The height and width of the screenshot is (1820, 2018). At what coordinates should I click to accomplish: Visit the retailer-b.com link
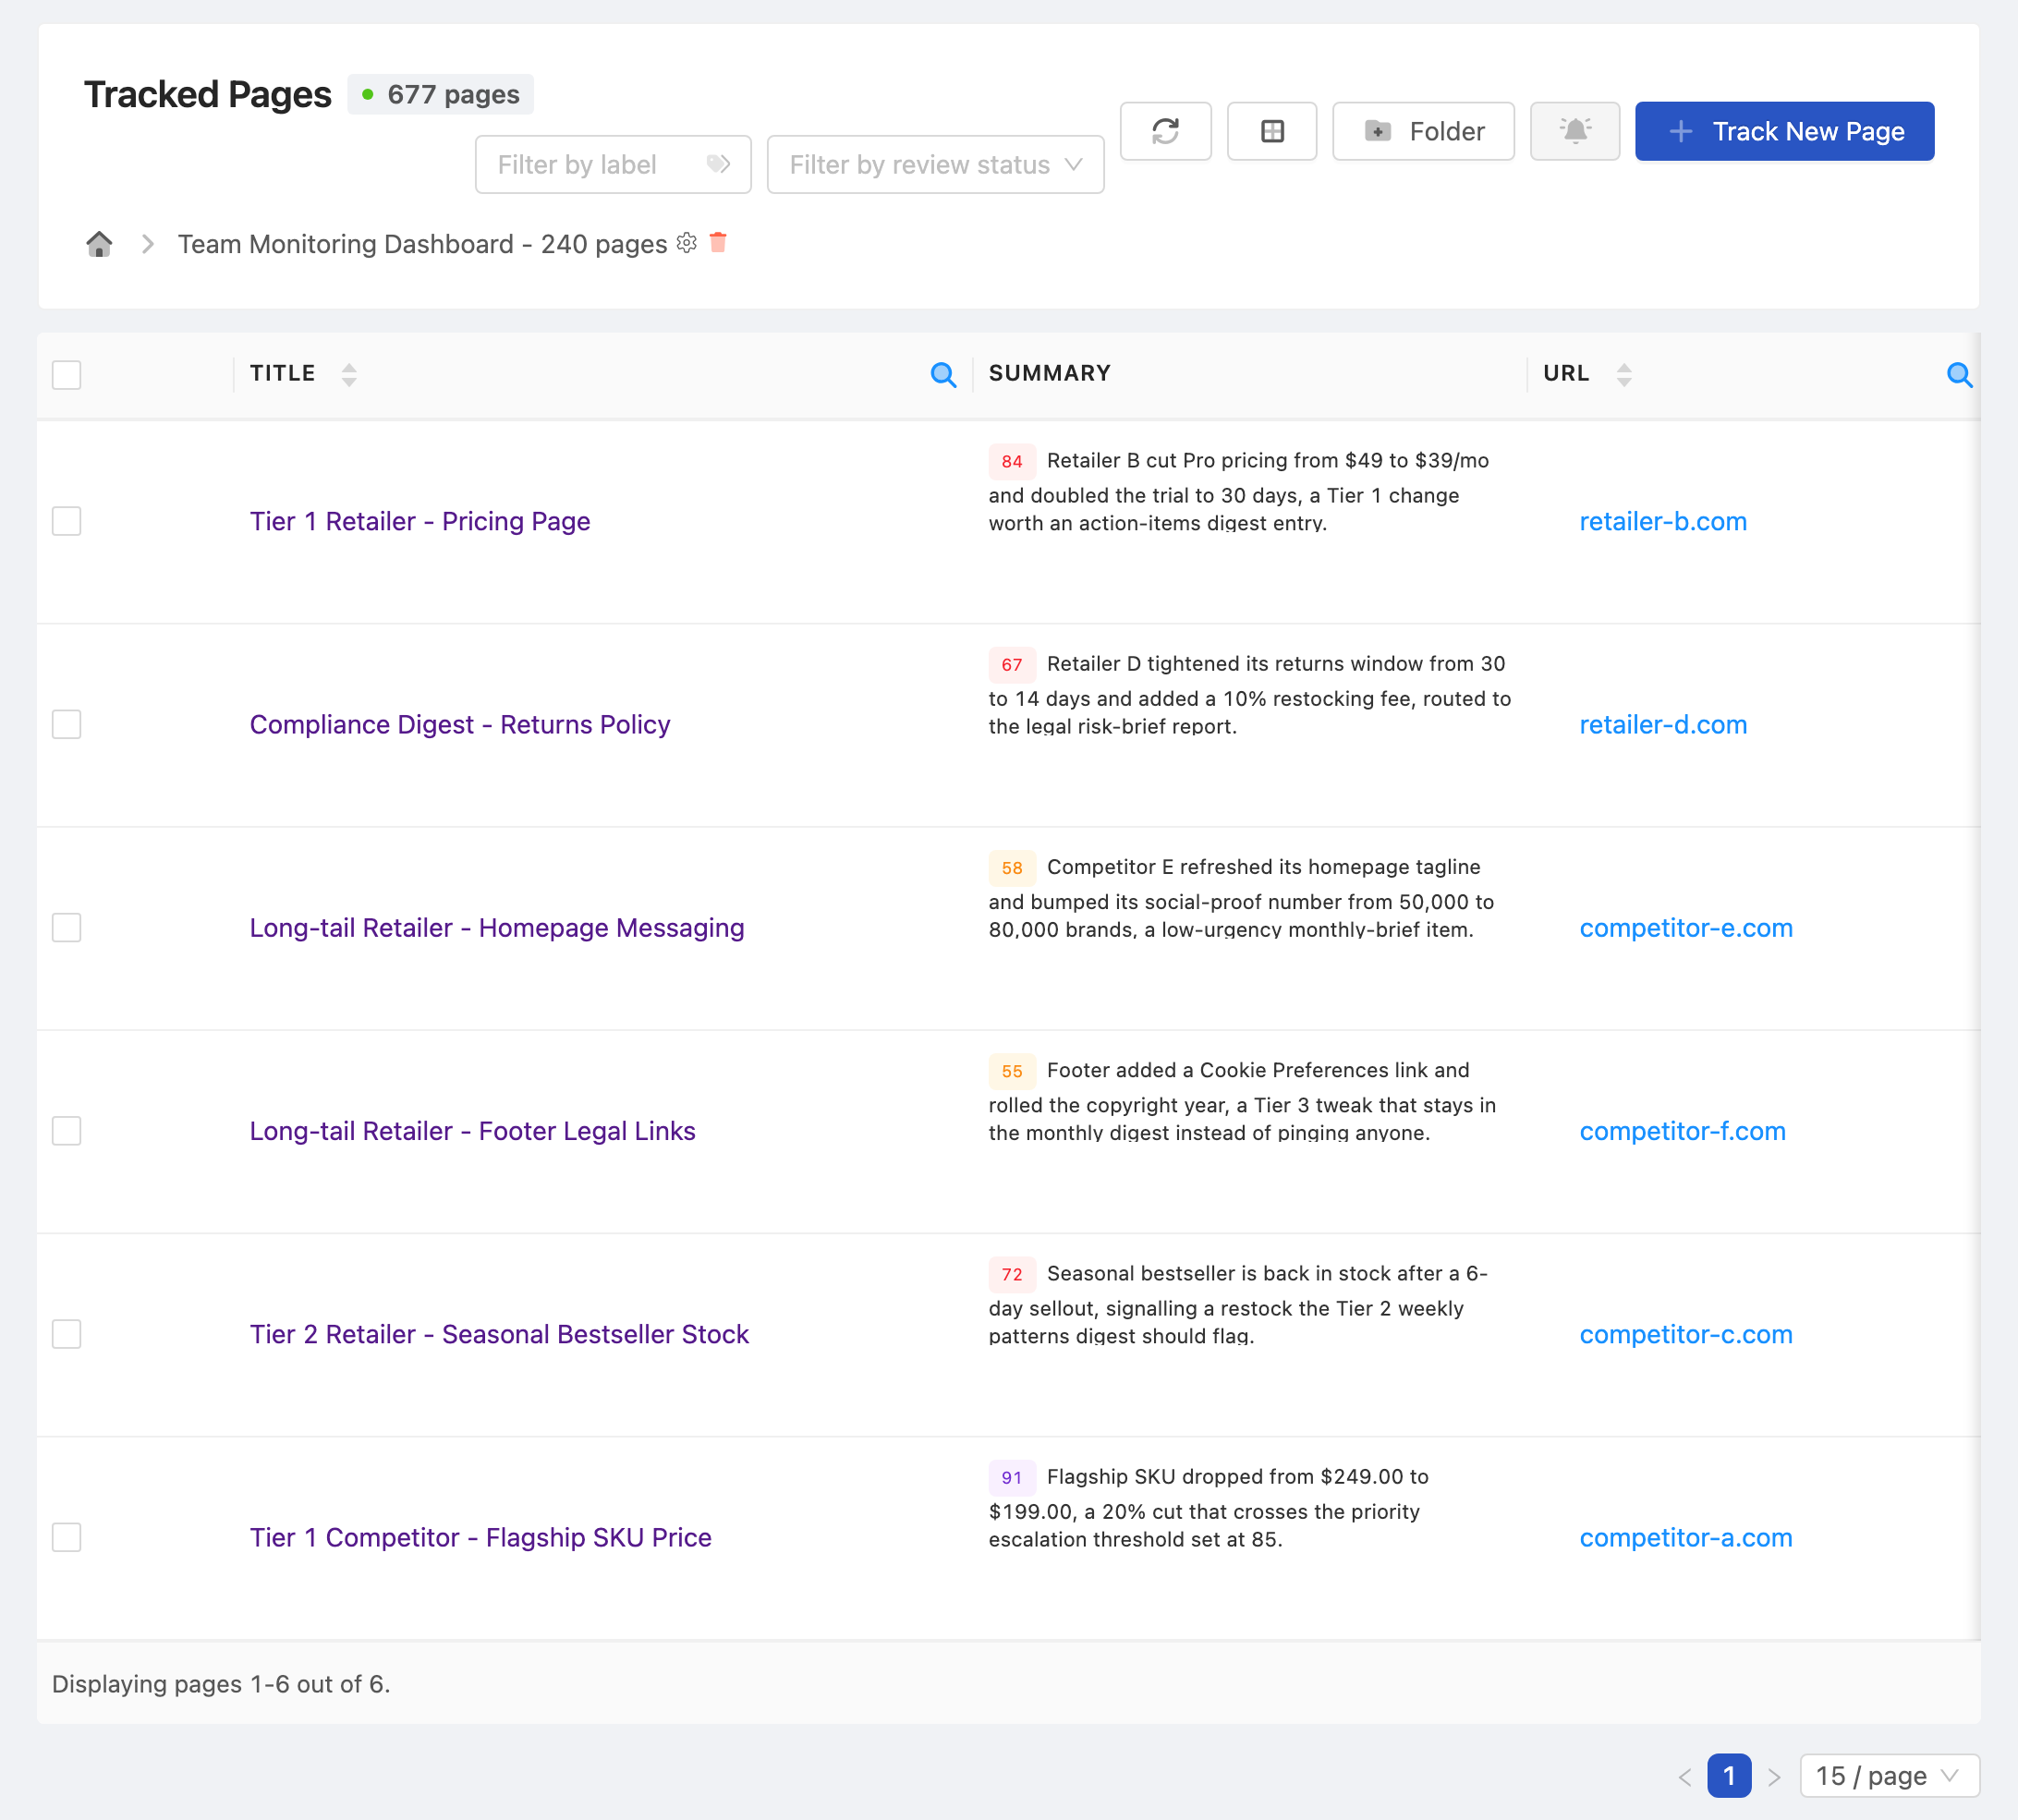(1663, 521)
